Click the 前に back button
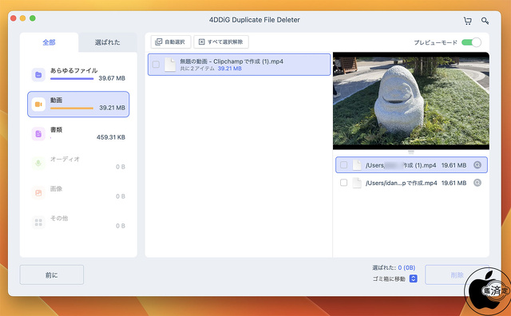The height and width of the screenshot is (316, 511). pos(51,275)
